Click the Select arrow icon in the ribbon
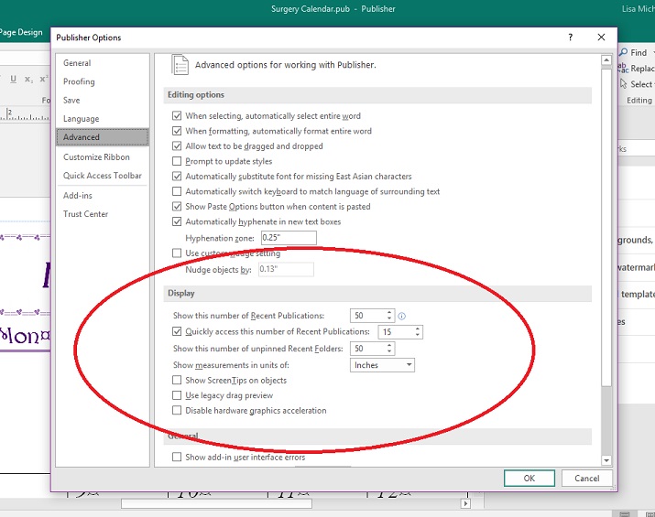655x517 pixels. 623,84
